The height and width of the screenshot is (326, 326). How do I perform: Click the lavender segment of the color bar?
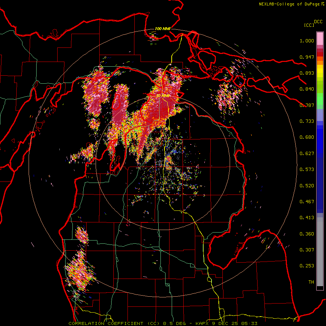[x=320, y=115]
